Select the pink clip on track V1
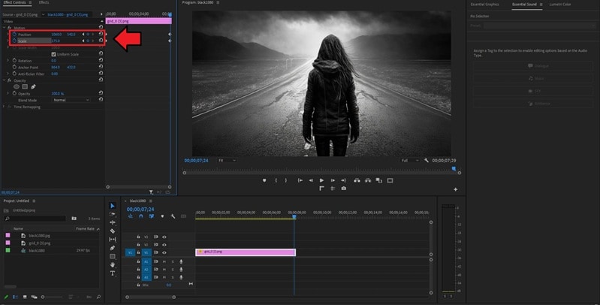This screenshot has width=600, height=305. [246, 252]
